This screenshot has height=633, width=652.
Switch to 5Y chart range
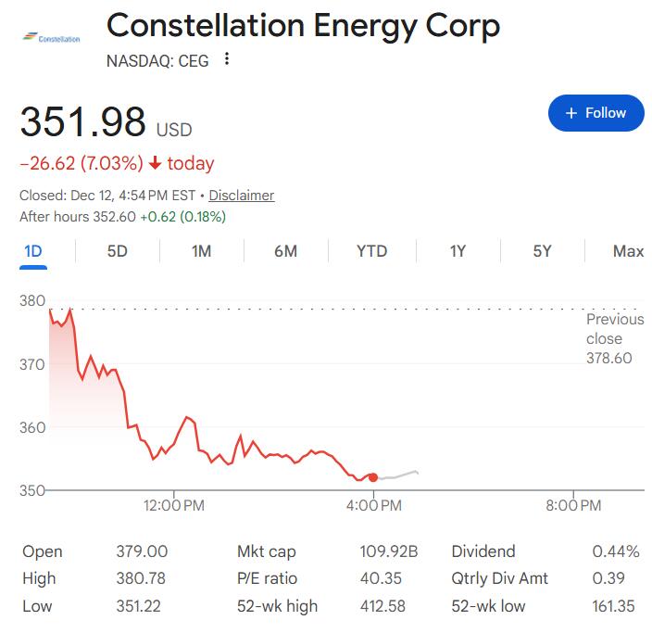coord(542,251)
